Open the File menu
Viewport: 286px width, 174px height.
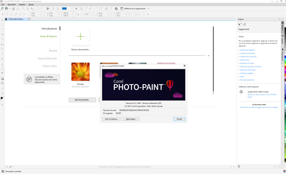click(3, 4)
